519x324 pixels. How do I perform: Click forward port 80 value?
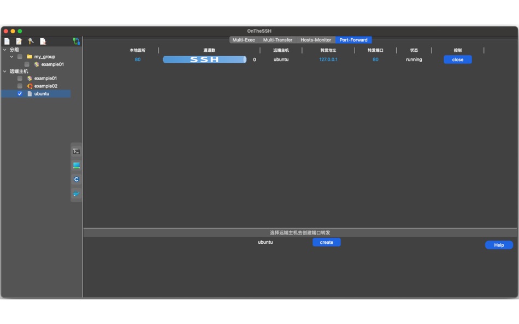click(375, 59)
